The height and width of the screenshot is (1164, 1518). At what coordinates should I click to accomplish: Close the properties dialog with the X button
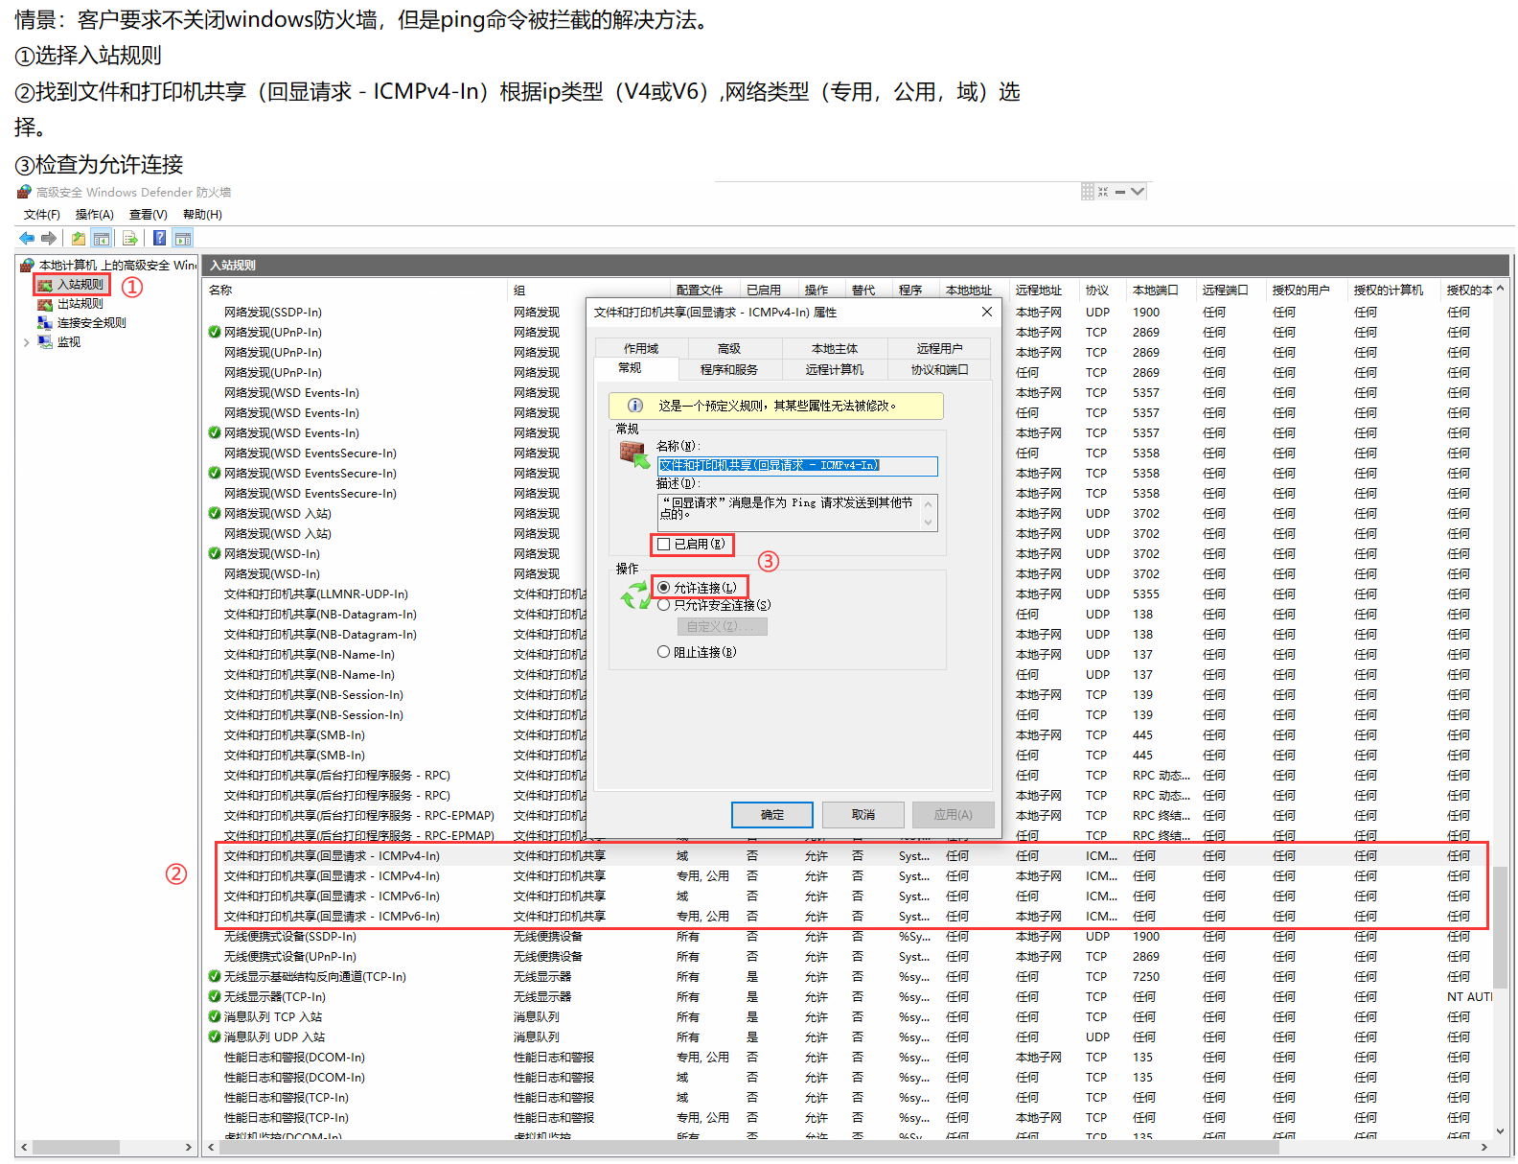point(987,313)
